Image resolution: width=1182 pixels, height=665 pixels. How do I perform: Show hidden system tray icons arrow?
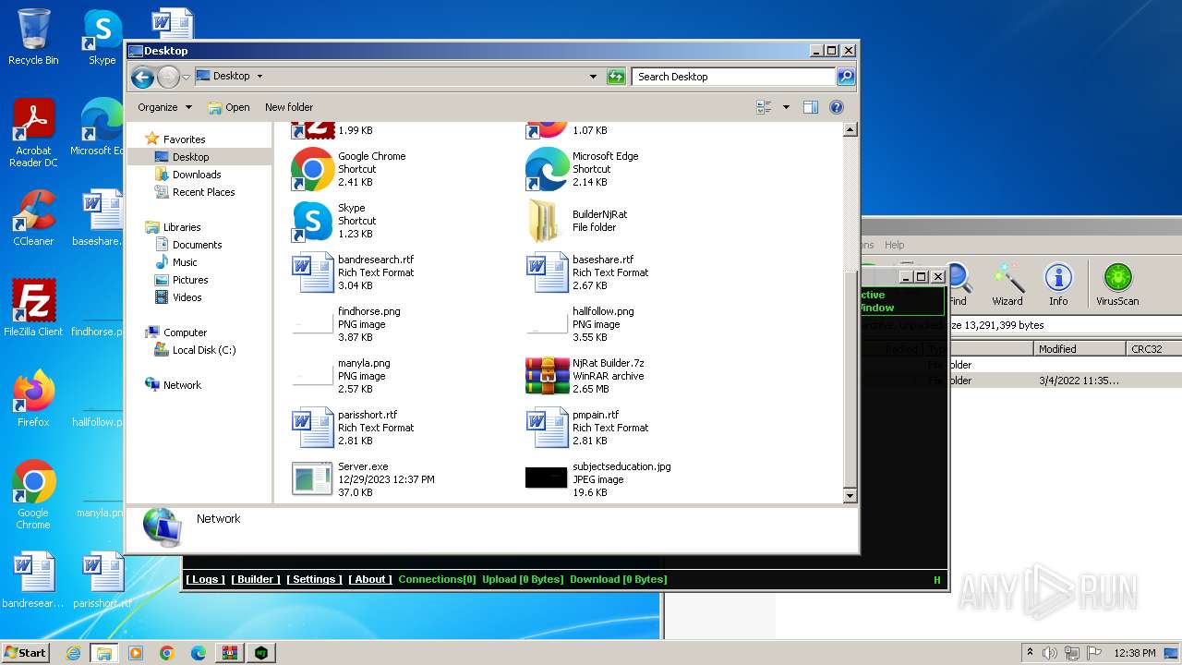pos(1030,652)
